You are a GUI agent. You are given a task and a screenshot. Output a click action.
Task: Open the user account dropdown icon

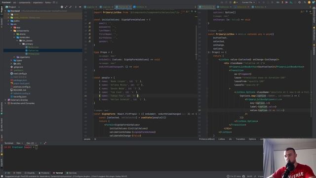pyautogui.click(x=235, y=2)
